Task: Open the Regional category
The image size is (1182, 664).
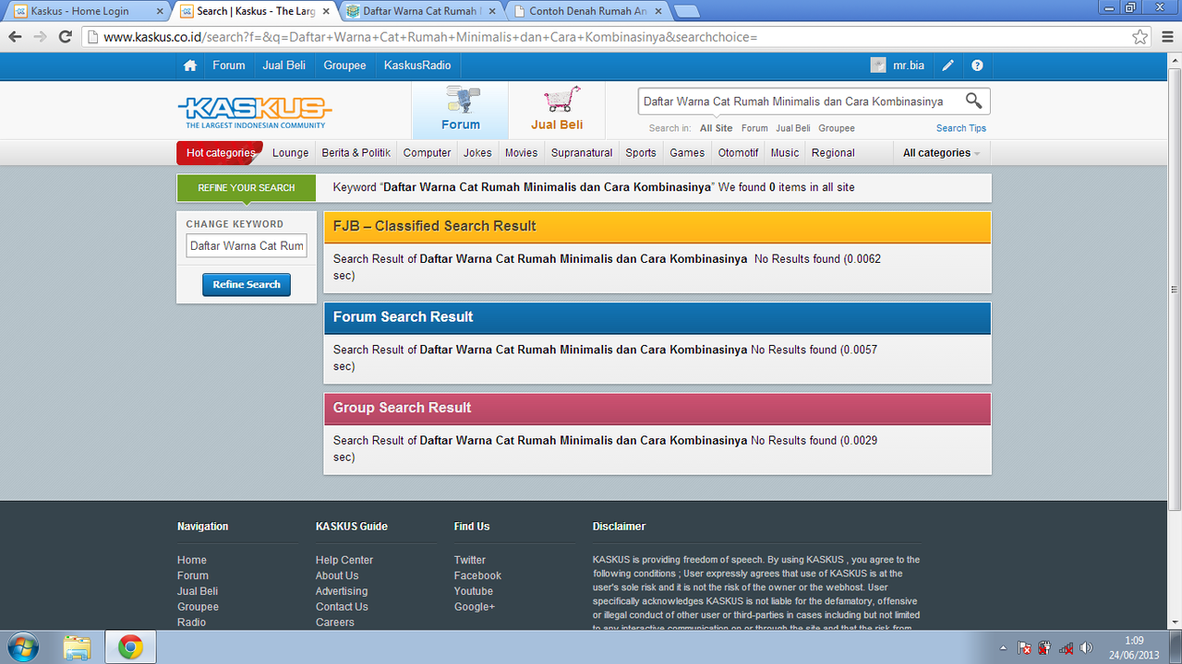Action: 833,153
